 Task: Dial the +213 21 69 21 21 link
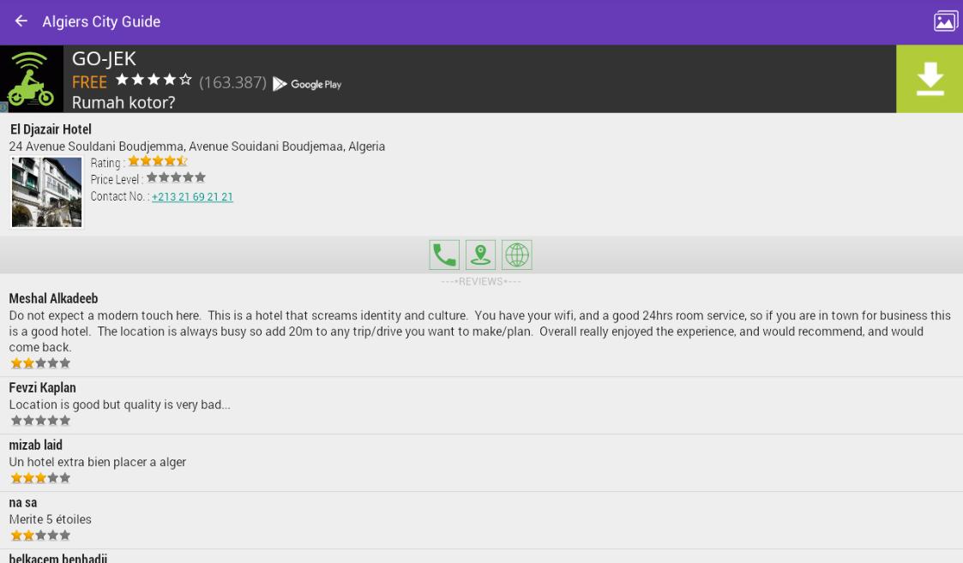click(x=192, y=196)
